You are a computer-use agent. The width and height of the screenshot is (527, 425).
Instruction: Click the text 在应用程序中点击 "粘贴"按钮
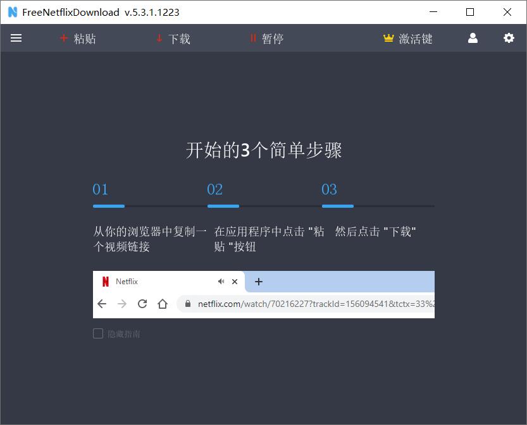pos(270,239)
